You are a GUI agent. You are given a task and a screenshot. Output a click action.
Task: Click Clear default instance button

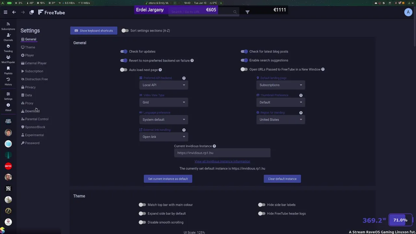coord(282,179)
